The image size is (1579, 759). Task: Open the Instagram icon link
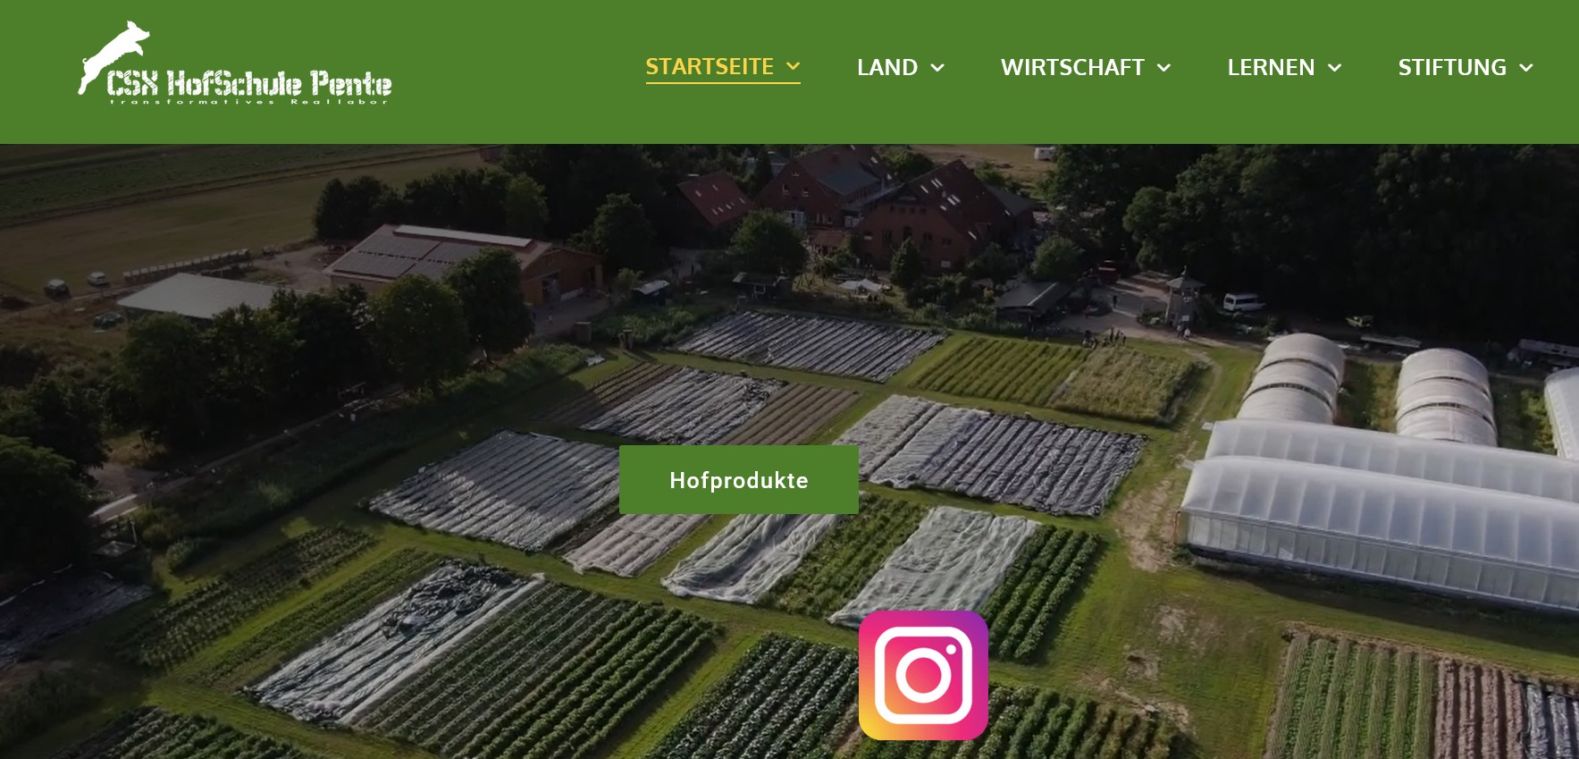click(923, 675)
